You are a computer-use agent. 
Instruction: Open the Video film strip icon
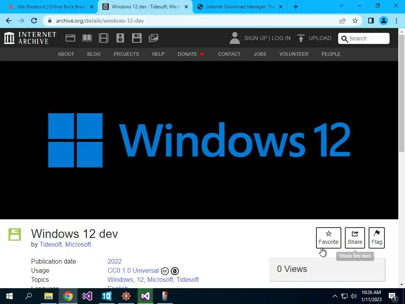104,38
